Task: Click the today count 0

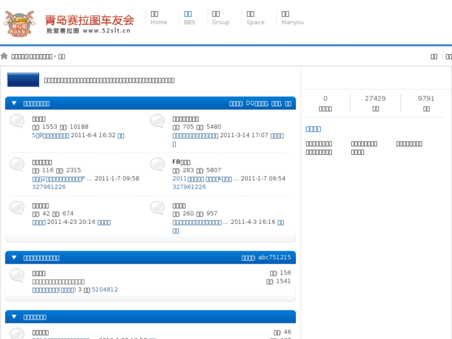Action: coord(325,99)
